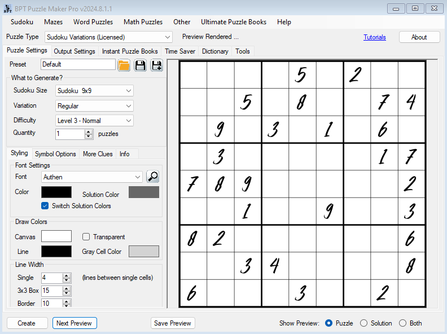447x334 pixels.
Task: Expand Font dropdown showing Authen
Action: pos(92,177)
